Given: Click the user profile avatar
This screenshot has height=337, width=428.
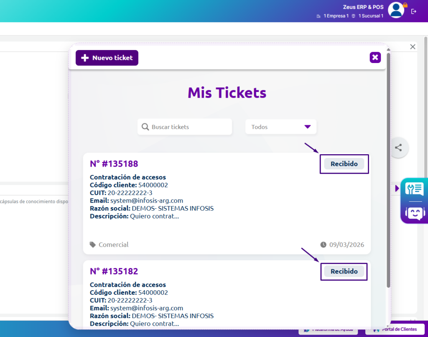Looking at the screenshot, I should click(x=396, y=10).
